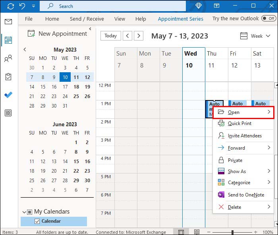Go to next week arrow button
The height and width of the screenshot is (235, 278).
(139, 36)
